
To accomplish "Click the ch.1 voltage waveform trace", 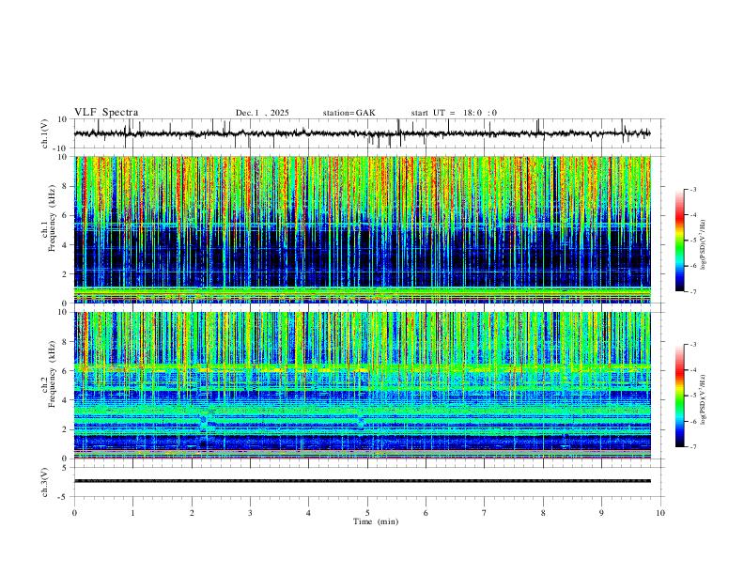I will pos(362,133).
